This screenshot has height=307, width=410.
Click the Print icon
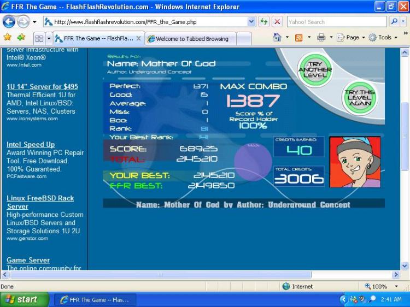[x=321, y=38]
